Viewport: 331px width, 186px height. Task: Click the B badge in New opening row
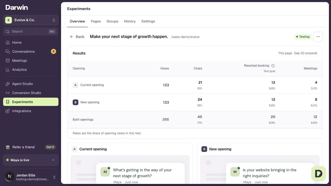point(76,102)
